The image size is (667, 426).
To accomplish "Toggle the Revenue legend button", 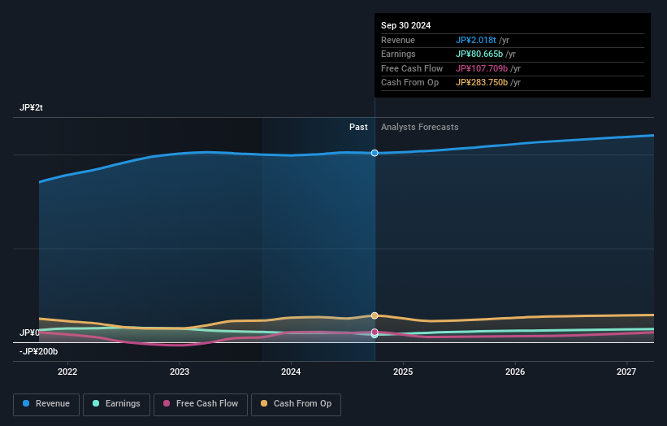I will [46, 404].
